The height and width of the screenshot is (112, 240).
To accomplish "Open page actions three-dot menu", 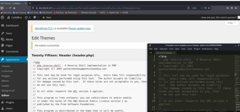I will [202, 8].
